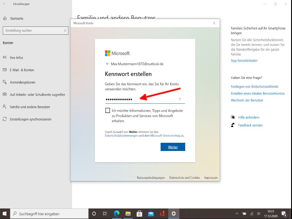Click Hilfe anfordern help link
The width and height of the screenshot is (292, 219).
248,117
